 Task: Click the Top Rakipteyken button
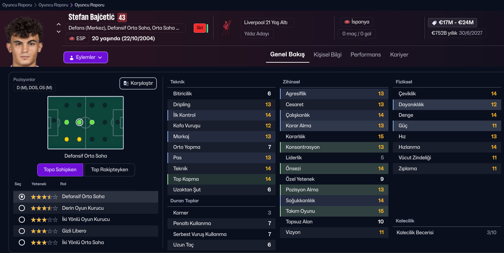point(109,170)
